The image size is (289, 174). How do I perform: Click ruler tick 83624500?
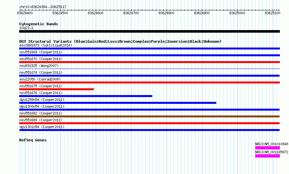(x=60, y=13)
